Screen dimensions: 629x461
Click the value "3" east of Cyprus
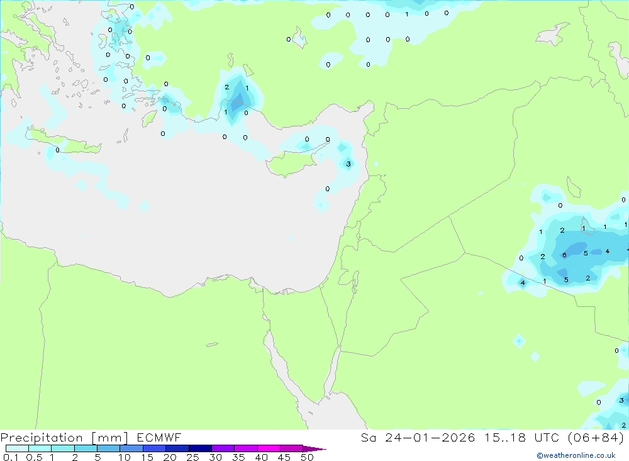(x=348, y=164)
